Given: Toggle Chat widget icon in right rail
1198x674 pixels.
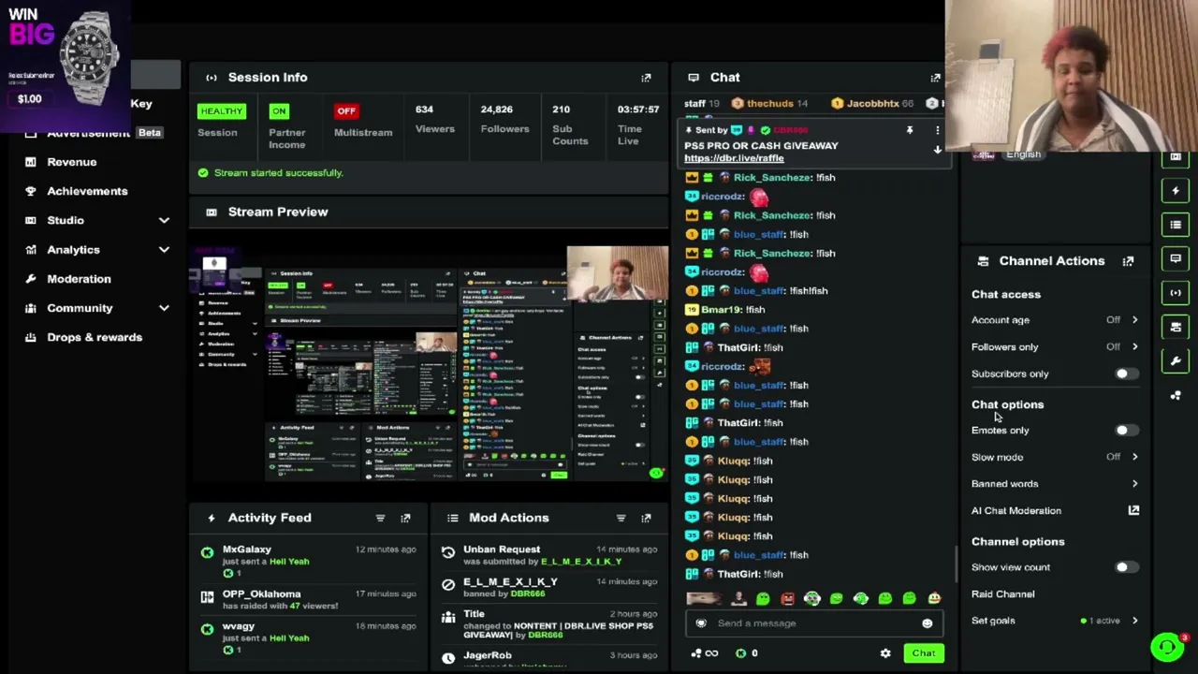Looking at the screenshot, I should 1176,258.
